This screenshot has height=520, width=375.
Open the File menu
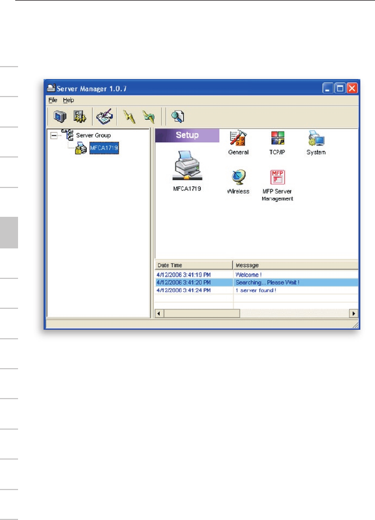[53, 100]
